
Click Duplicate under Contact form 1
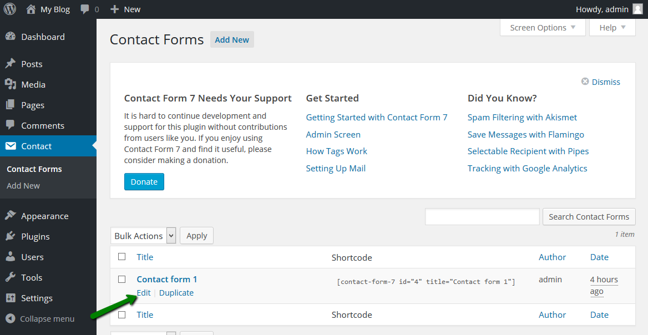(176, 292)
